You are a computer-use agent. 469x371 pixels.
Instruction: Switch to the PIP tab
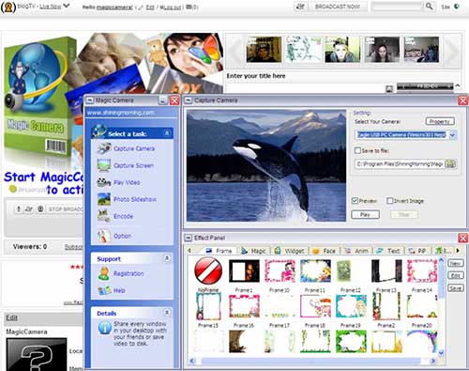417,251
